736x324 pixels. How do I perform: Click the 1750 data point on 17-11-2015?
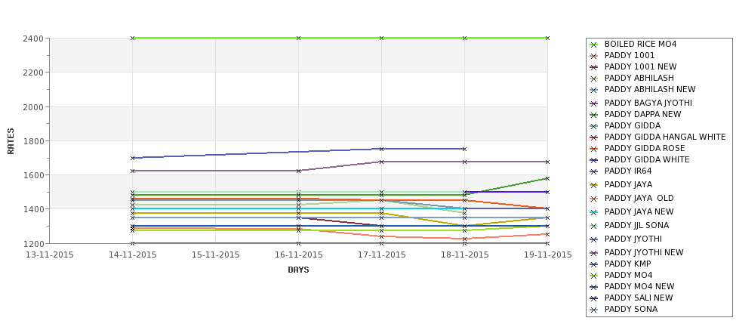pyautogui.click(x=381, y=149)
